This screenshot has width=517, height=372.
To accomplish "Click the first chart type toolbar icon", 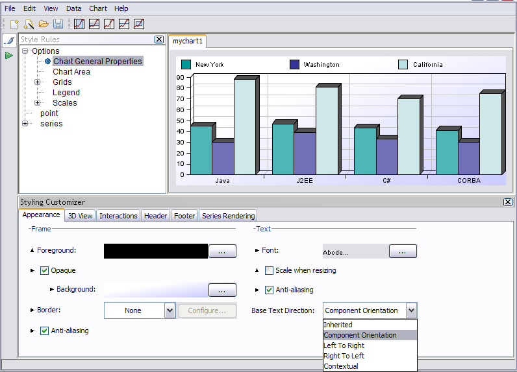I will point(79,24).
